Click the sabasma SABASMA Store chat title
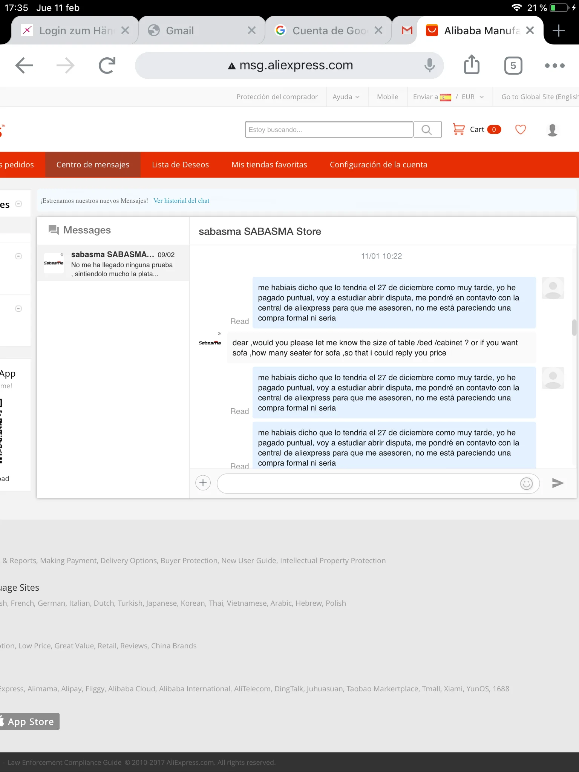The width and height of the screenshot is (579, 772). tap(260, 231)
